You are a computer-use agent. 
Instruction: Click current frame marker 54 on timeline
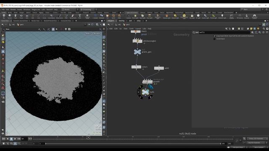[x=88, y=137]
